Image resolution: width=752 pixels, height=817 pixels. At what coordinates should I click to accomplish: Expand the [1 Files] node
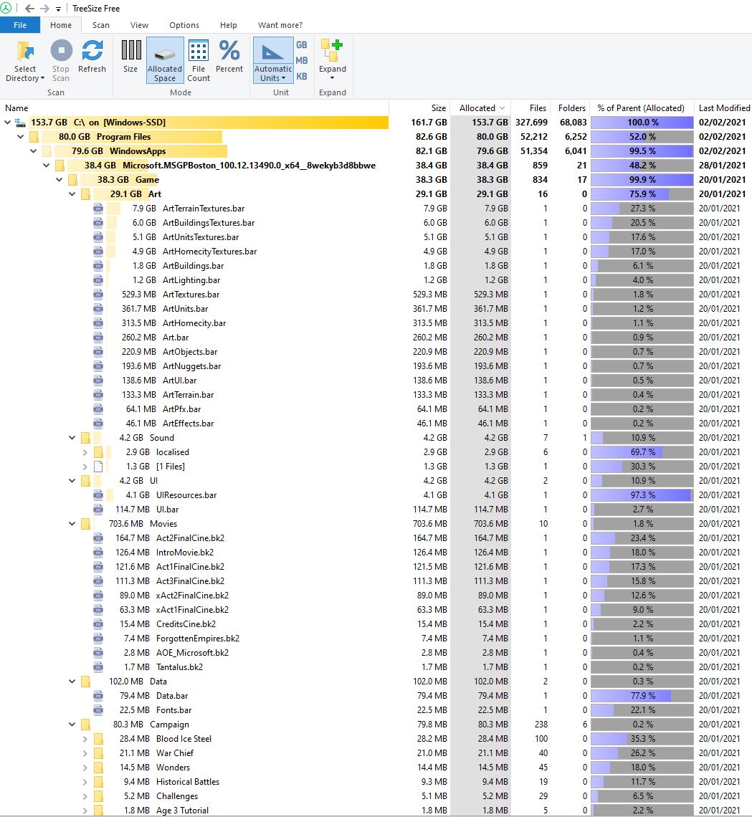85,467
